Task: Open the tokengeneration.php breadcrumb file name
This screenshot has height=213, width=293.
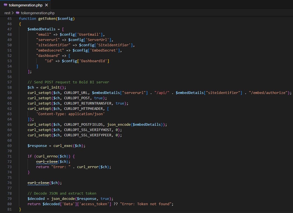Action: click(38, 13)
